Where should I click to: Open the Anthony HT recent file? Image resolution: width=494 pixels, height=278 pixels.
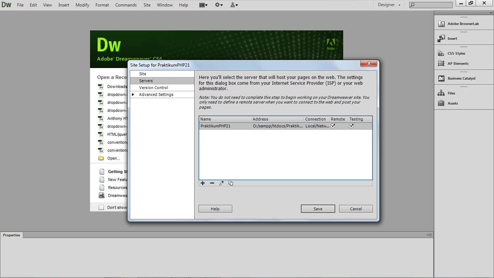(113, 118)
